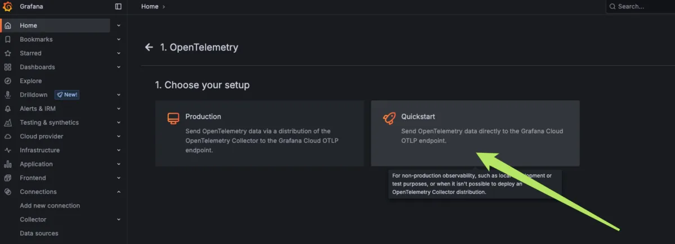Expand the Dashboards section chevron
675x244 pixels.
click(119, 67)
